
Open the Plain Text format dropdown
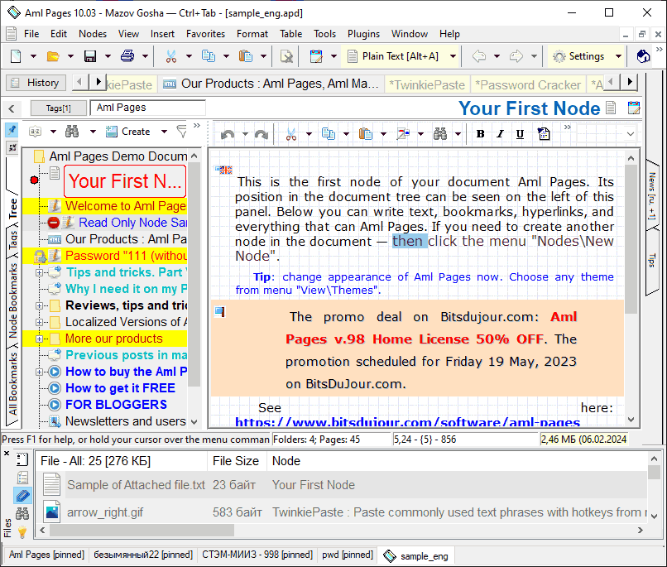[452, 56]
